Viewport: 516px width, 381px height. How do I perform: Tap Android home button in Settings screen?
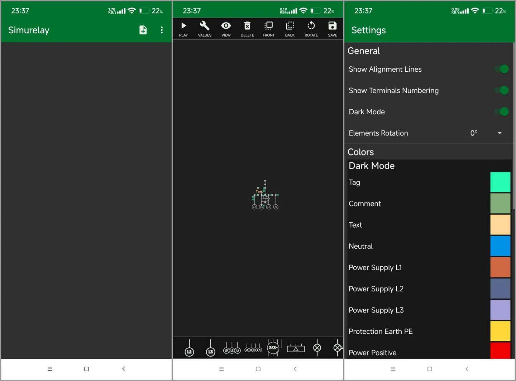point(430,369)
